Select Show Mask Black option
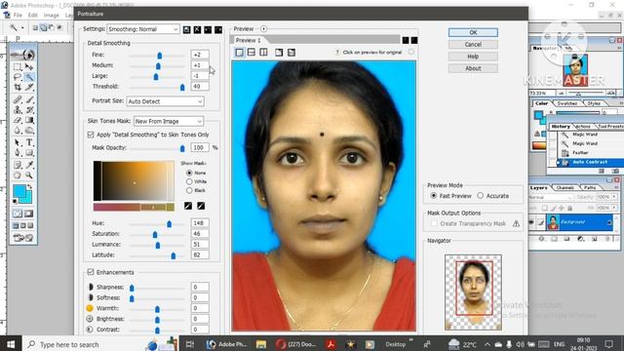Image resolution: width=624 pixels, height=351 pixels. click(189, 190)
